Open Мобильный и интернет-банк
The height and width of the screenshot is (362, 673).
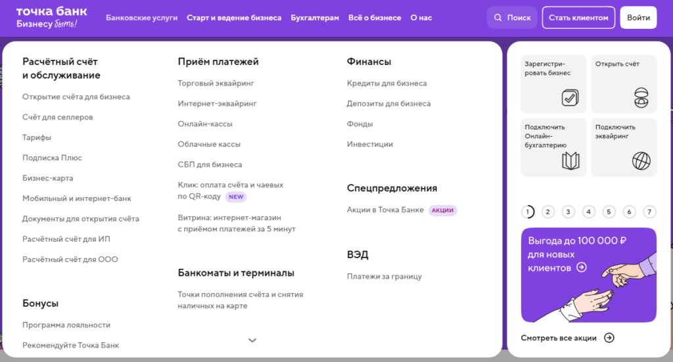[77, 198]
